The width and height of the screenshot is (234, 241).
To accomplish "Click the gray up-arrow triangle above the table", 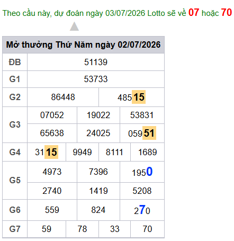I will click(74, 26).
